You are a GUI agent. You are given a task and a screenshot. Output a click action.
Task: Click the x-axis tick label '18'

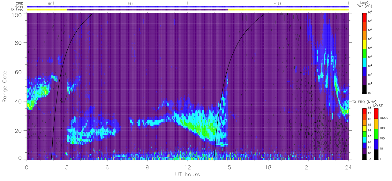[268, 167]
